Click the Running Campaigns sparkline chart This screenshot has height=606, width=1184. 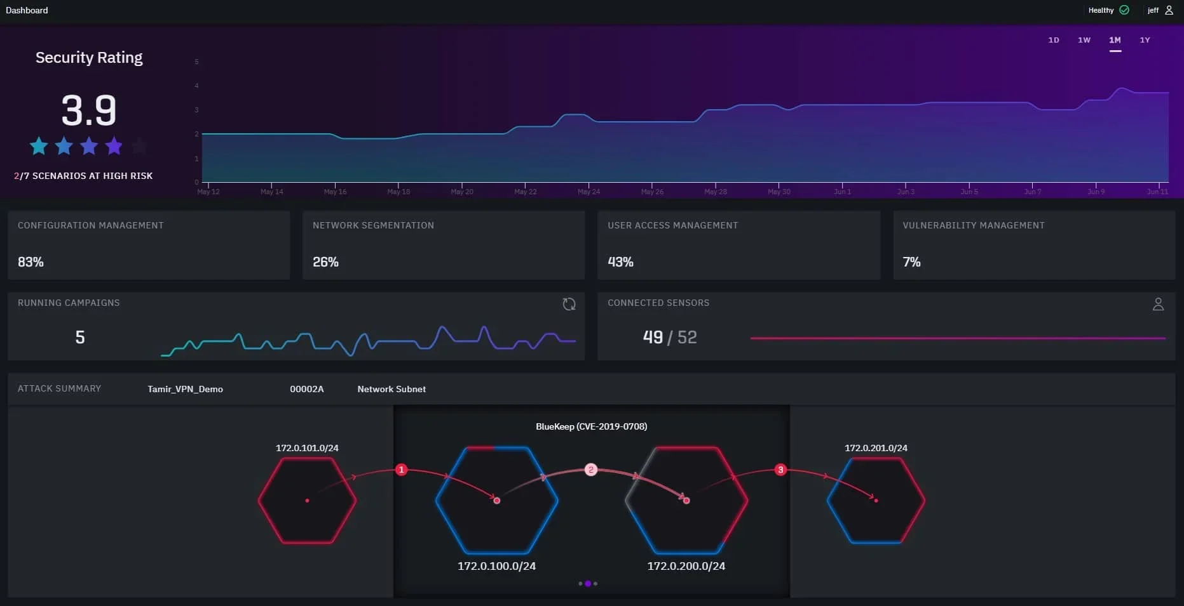369,341
